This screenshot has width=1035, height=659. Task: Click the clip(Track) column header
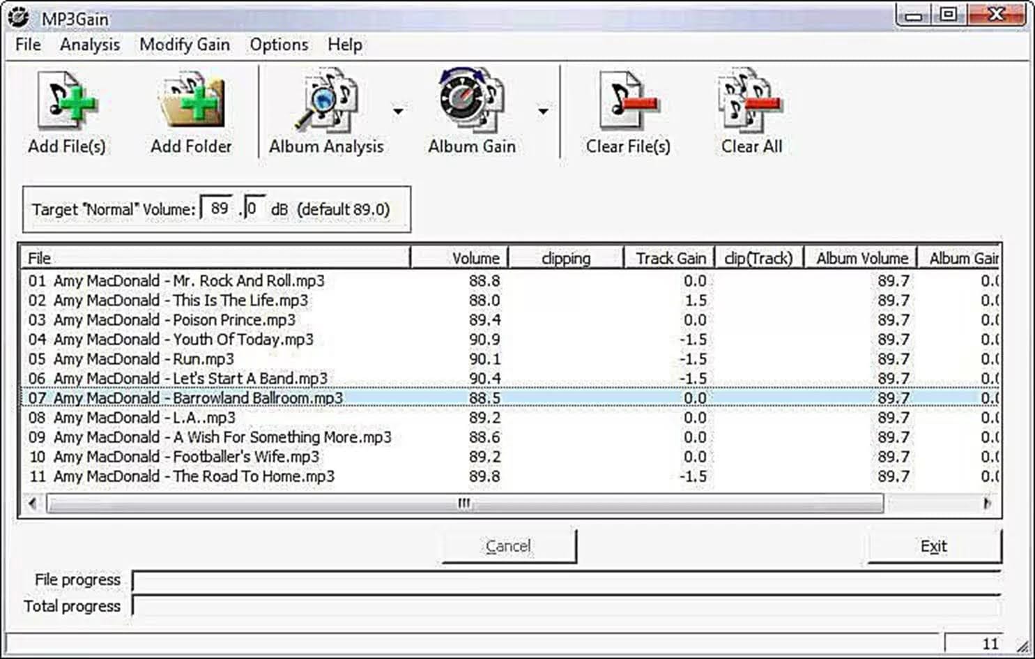tap(759, 258)
